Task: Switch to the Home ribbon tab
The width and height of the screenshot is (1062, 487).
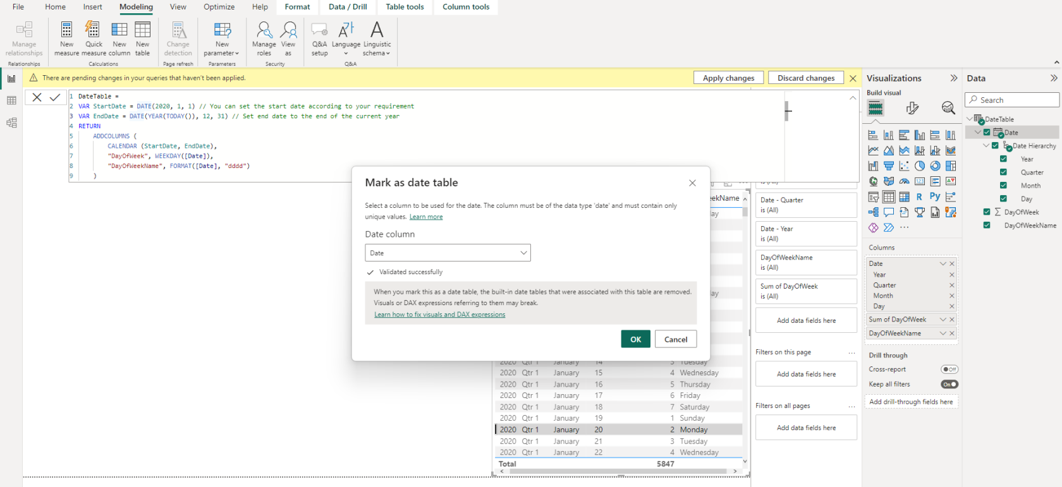Action: pyautogui.click(x=55, y=7)
